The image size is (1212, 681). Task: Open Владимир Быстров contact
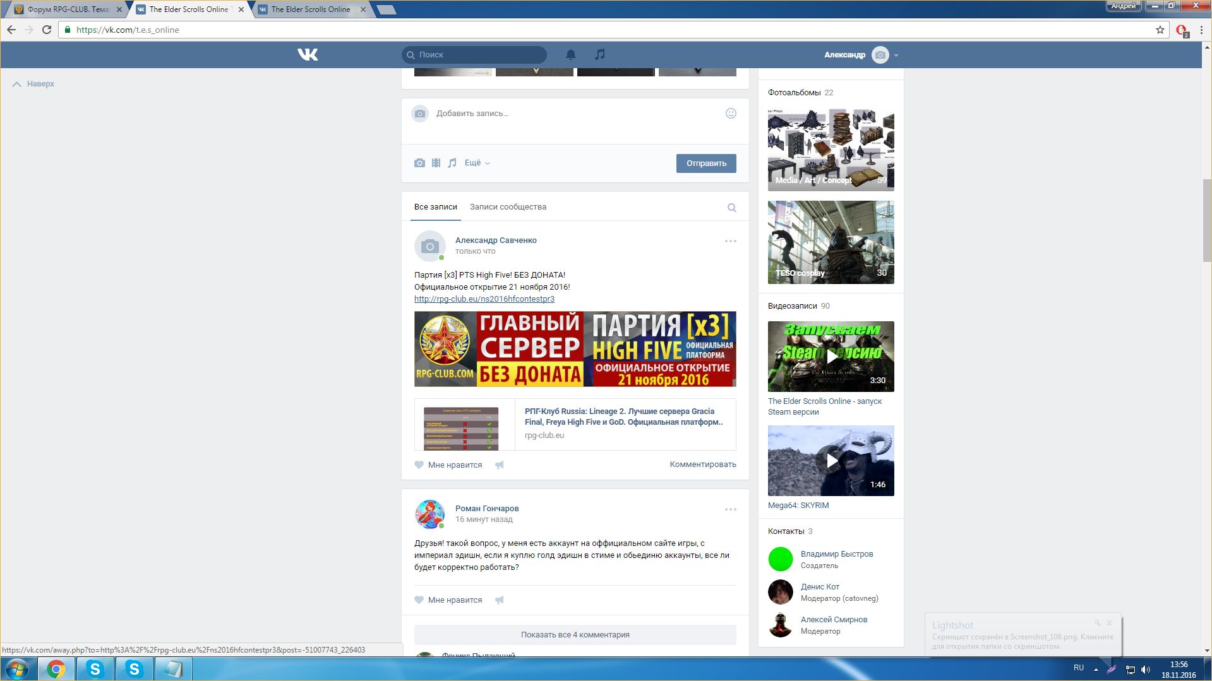(837, 554)
